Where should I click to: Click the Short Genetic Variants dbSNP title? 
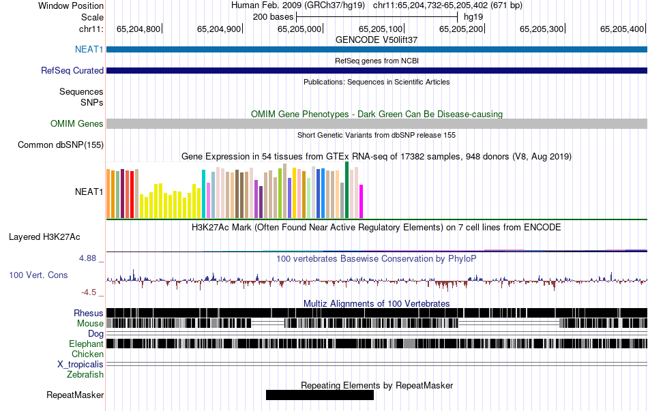click(377, 135)
